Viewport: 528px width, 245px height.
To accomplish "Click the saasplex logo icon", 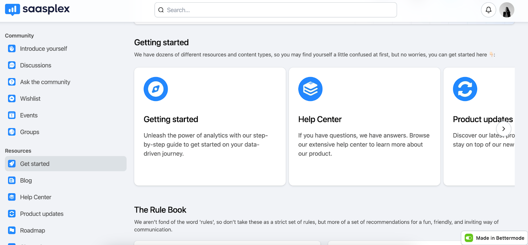I will pos(13,10).
